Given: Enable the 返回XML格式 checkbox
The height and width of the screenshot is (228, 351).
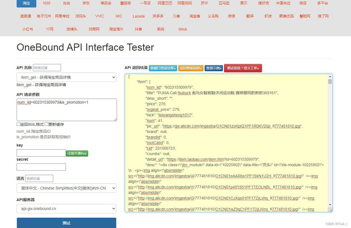Looking at the screenshot, I should click(19, 124).
